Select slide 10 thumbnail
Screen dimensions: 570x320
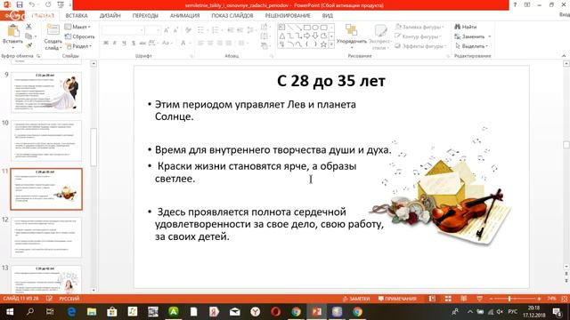pos(46,140)
